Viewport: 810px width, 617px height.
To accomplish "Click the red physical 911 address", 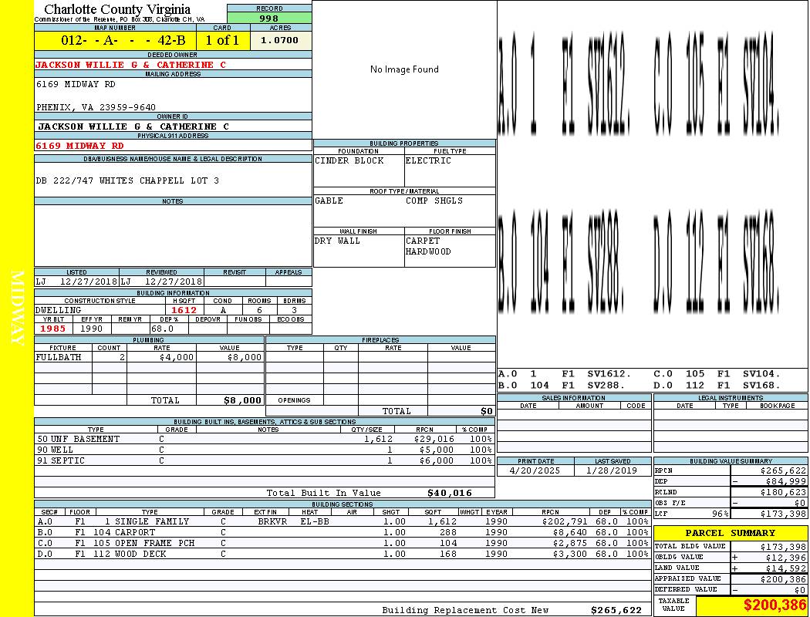I will pos(79,146).
